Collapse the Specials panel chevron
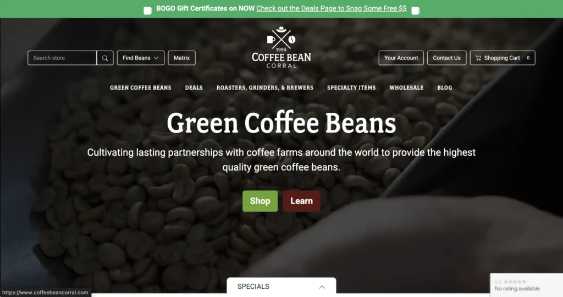Screen dimensions: 563x297 pyautogui.click(x=322, y=287)
